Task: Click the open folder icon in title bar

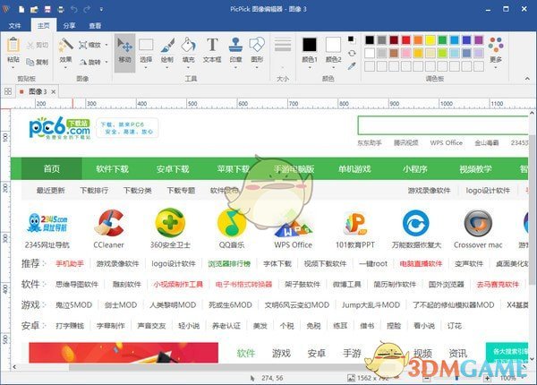Action: [x=34, y=10]
